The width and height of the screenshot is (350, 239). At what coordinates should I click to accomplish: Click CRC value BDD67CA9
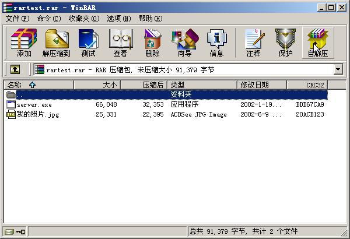point(310,104)
